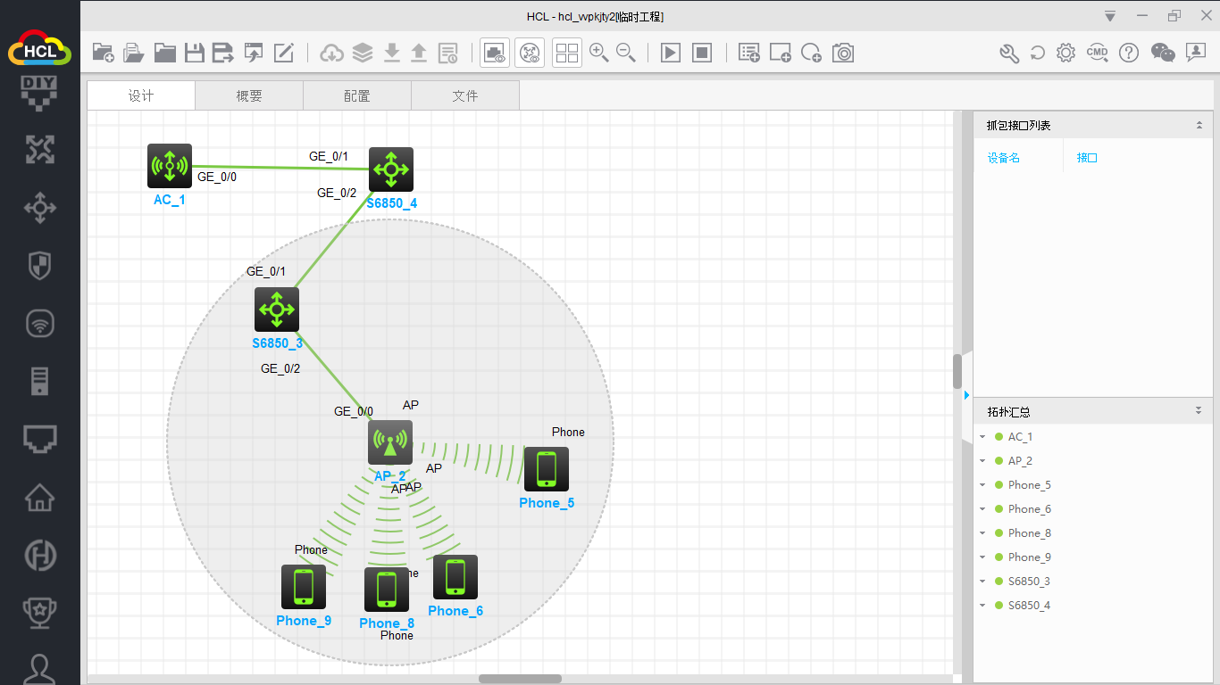The height and width of the screenshot is (685, 1220).
Task: Start all devices with play button
Action: click(670, 53)
